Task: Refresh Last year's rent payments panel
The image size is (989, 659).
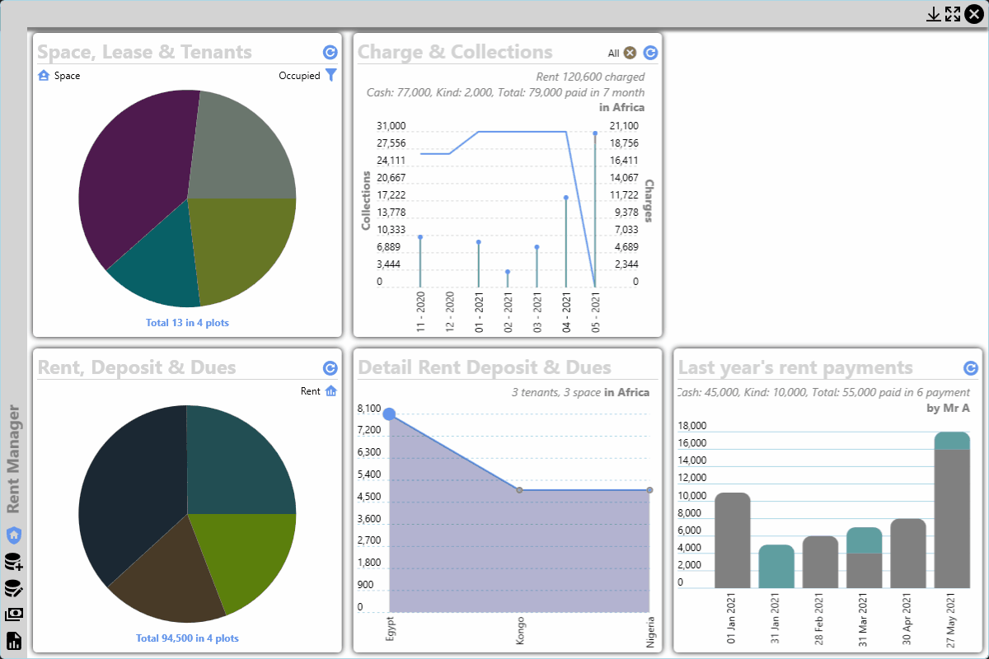Action: pyautogui.click(x=971, y=368)
